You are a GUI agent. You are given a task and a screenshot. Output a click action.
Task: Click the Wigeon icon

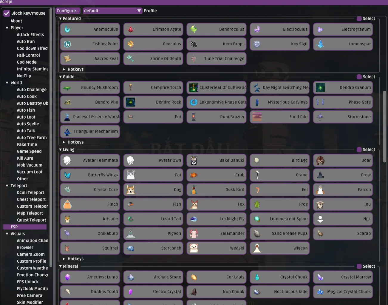(x=257, y=248)
